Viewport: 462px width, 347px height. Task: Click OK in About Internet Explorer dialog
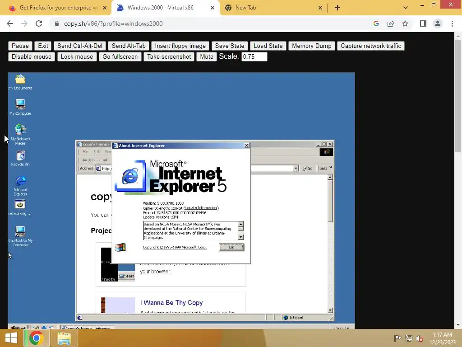231,247
